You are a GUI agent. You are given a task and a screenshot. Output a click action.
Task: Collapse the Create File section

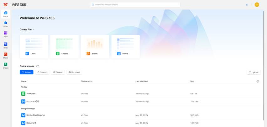33,29
